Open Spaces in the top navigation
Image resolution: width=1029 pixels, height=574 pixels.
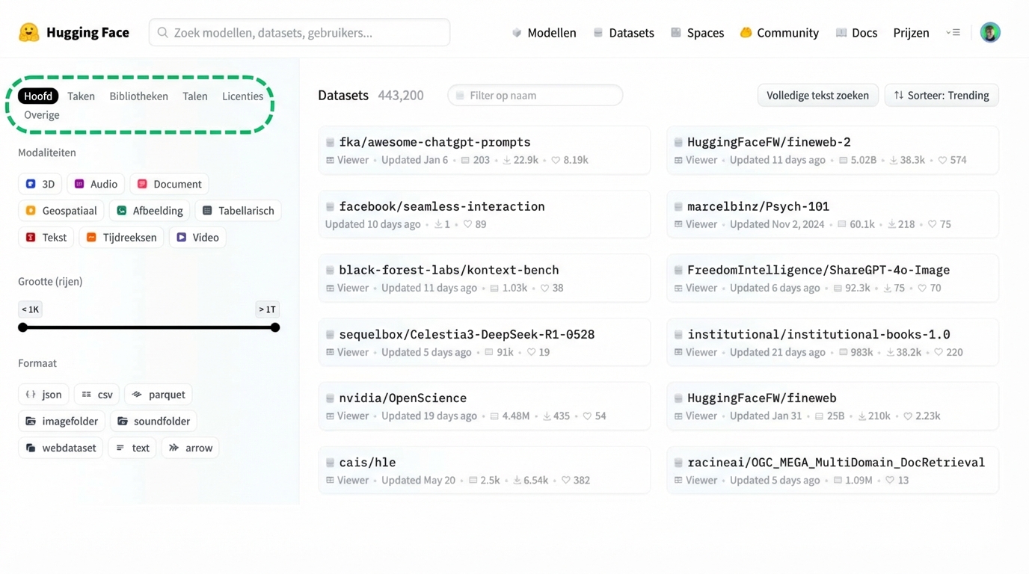[x=697, y=33]
